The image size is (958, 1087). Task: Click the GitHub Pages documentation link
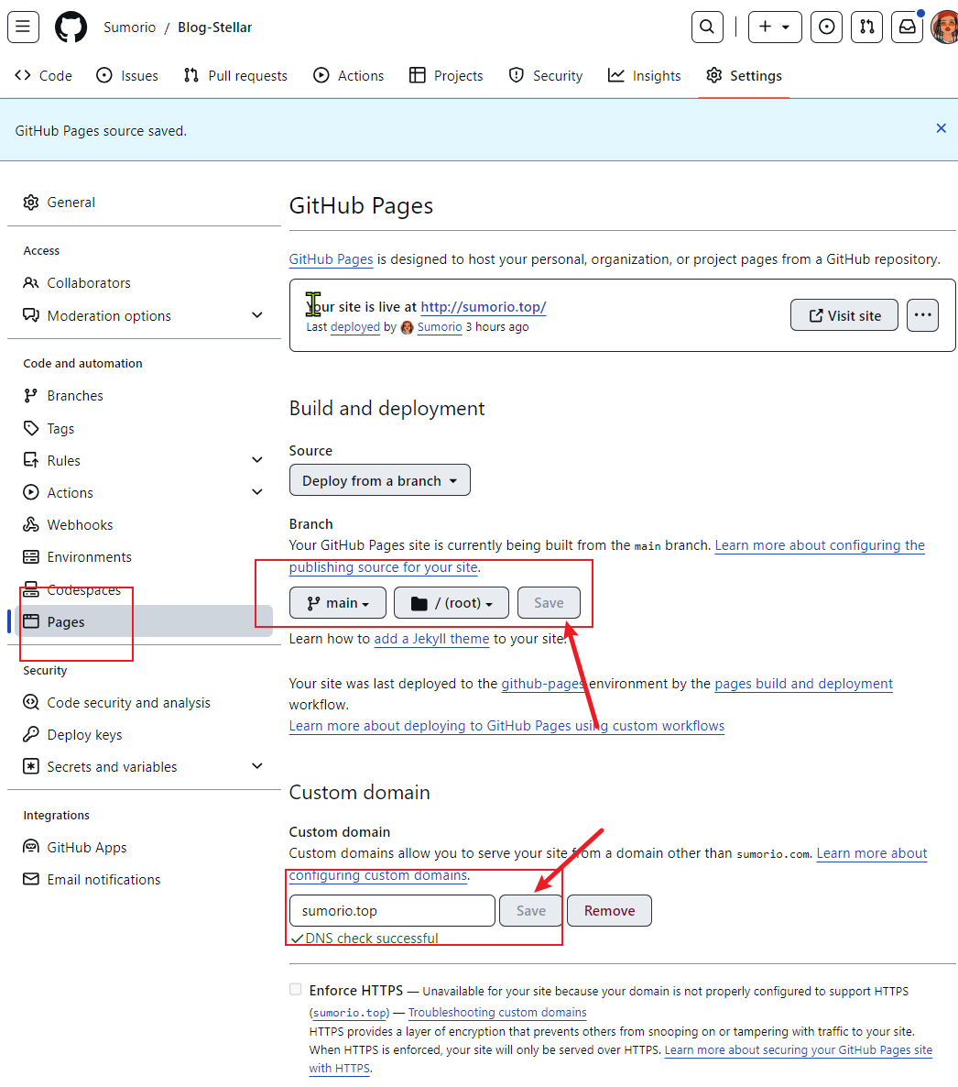click(331, 259)
